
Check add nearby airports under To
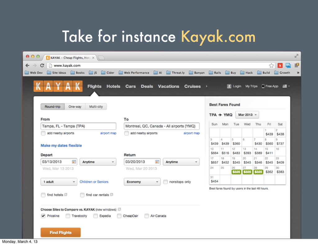pyautogui.click(x=126, y=133)
